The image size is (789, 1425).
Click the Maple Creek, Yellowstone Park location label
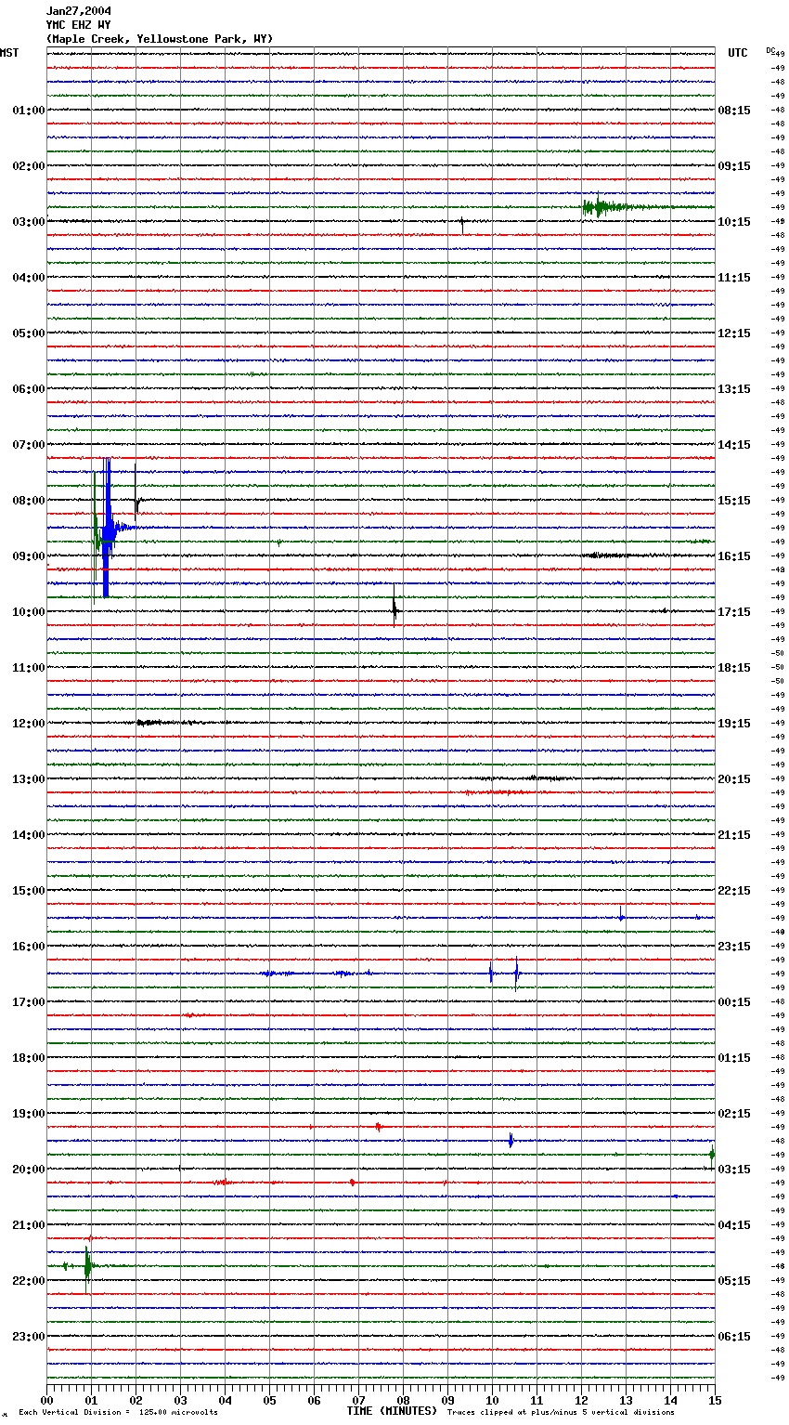(160, 39)
